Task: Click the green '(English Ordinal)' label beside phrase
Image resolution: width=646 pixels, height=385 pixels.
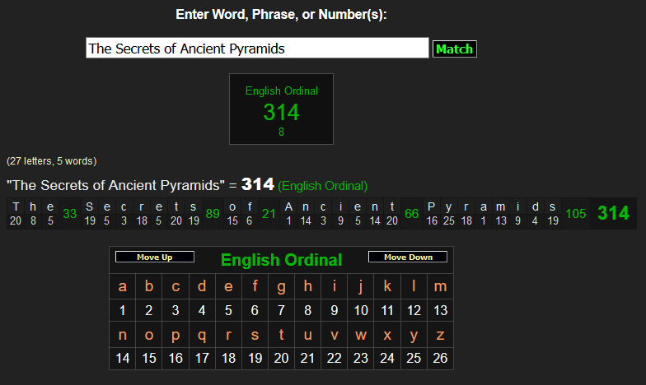Action: 323,186
